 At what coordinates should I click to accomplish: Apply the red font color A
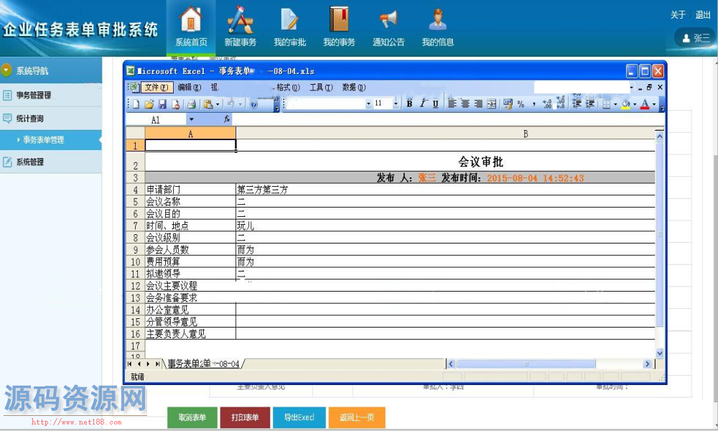(x=645, y=104)
